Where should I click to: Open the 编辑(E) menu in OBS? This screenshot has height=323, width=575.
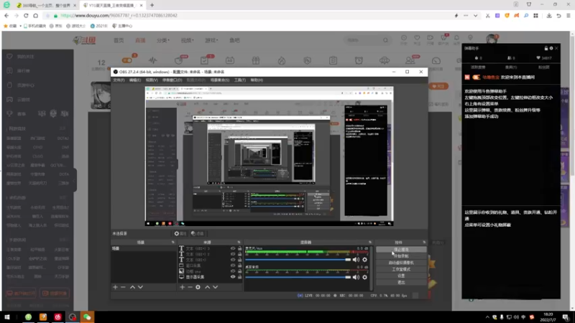point(135,80)
